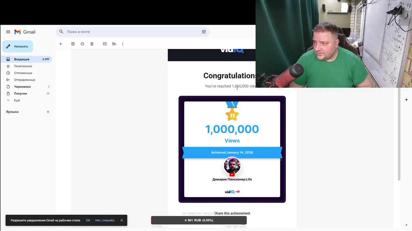Click the "Congratulations" email heading
This screenshot has height=231, width=412.
229,76
